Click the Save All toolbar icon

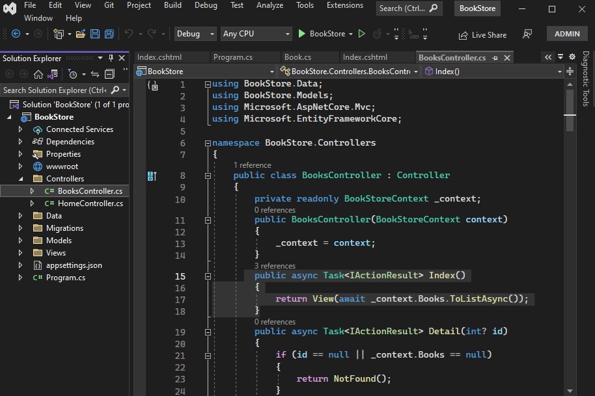[109, 34]
